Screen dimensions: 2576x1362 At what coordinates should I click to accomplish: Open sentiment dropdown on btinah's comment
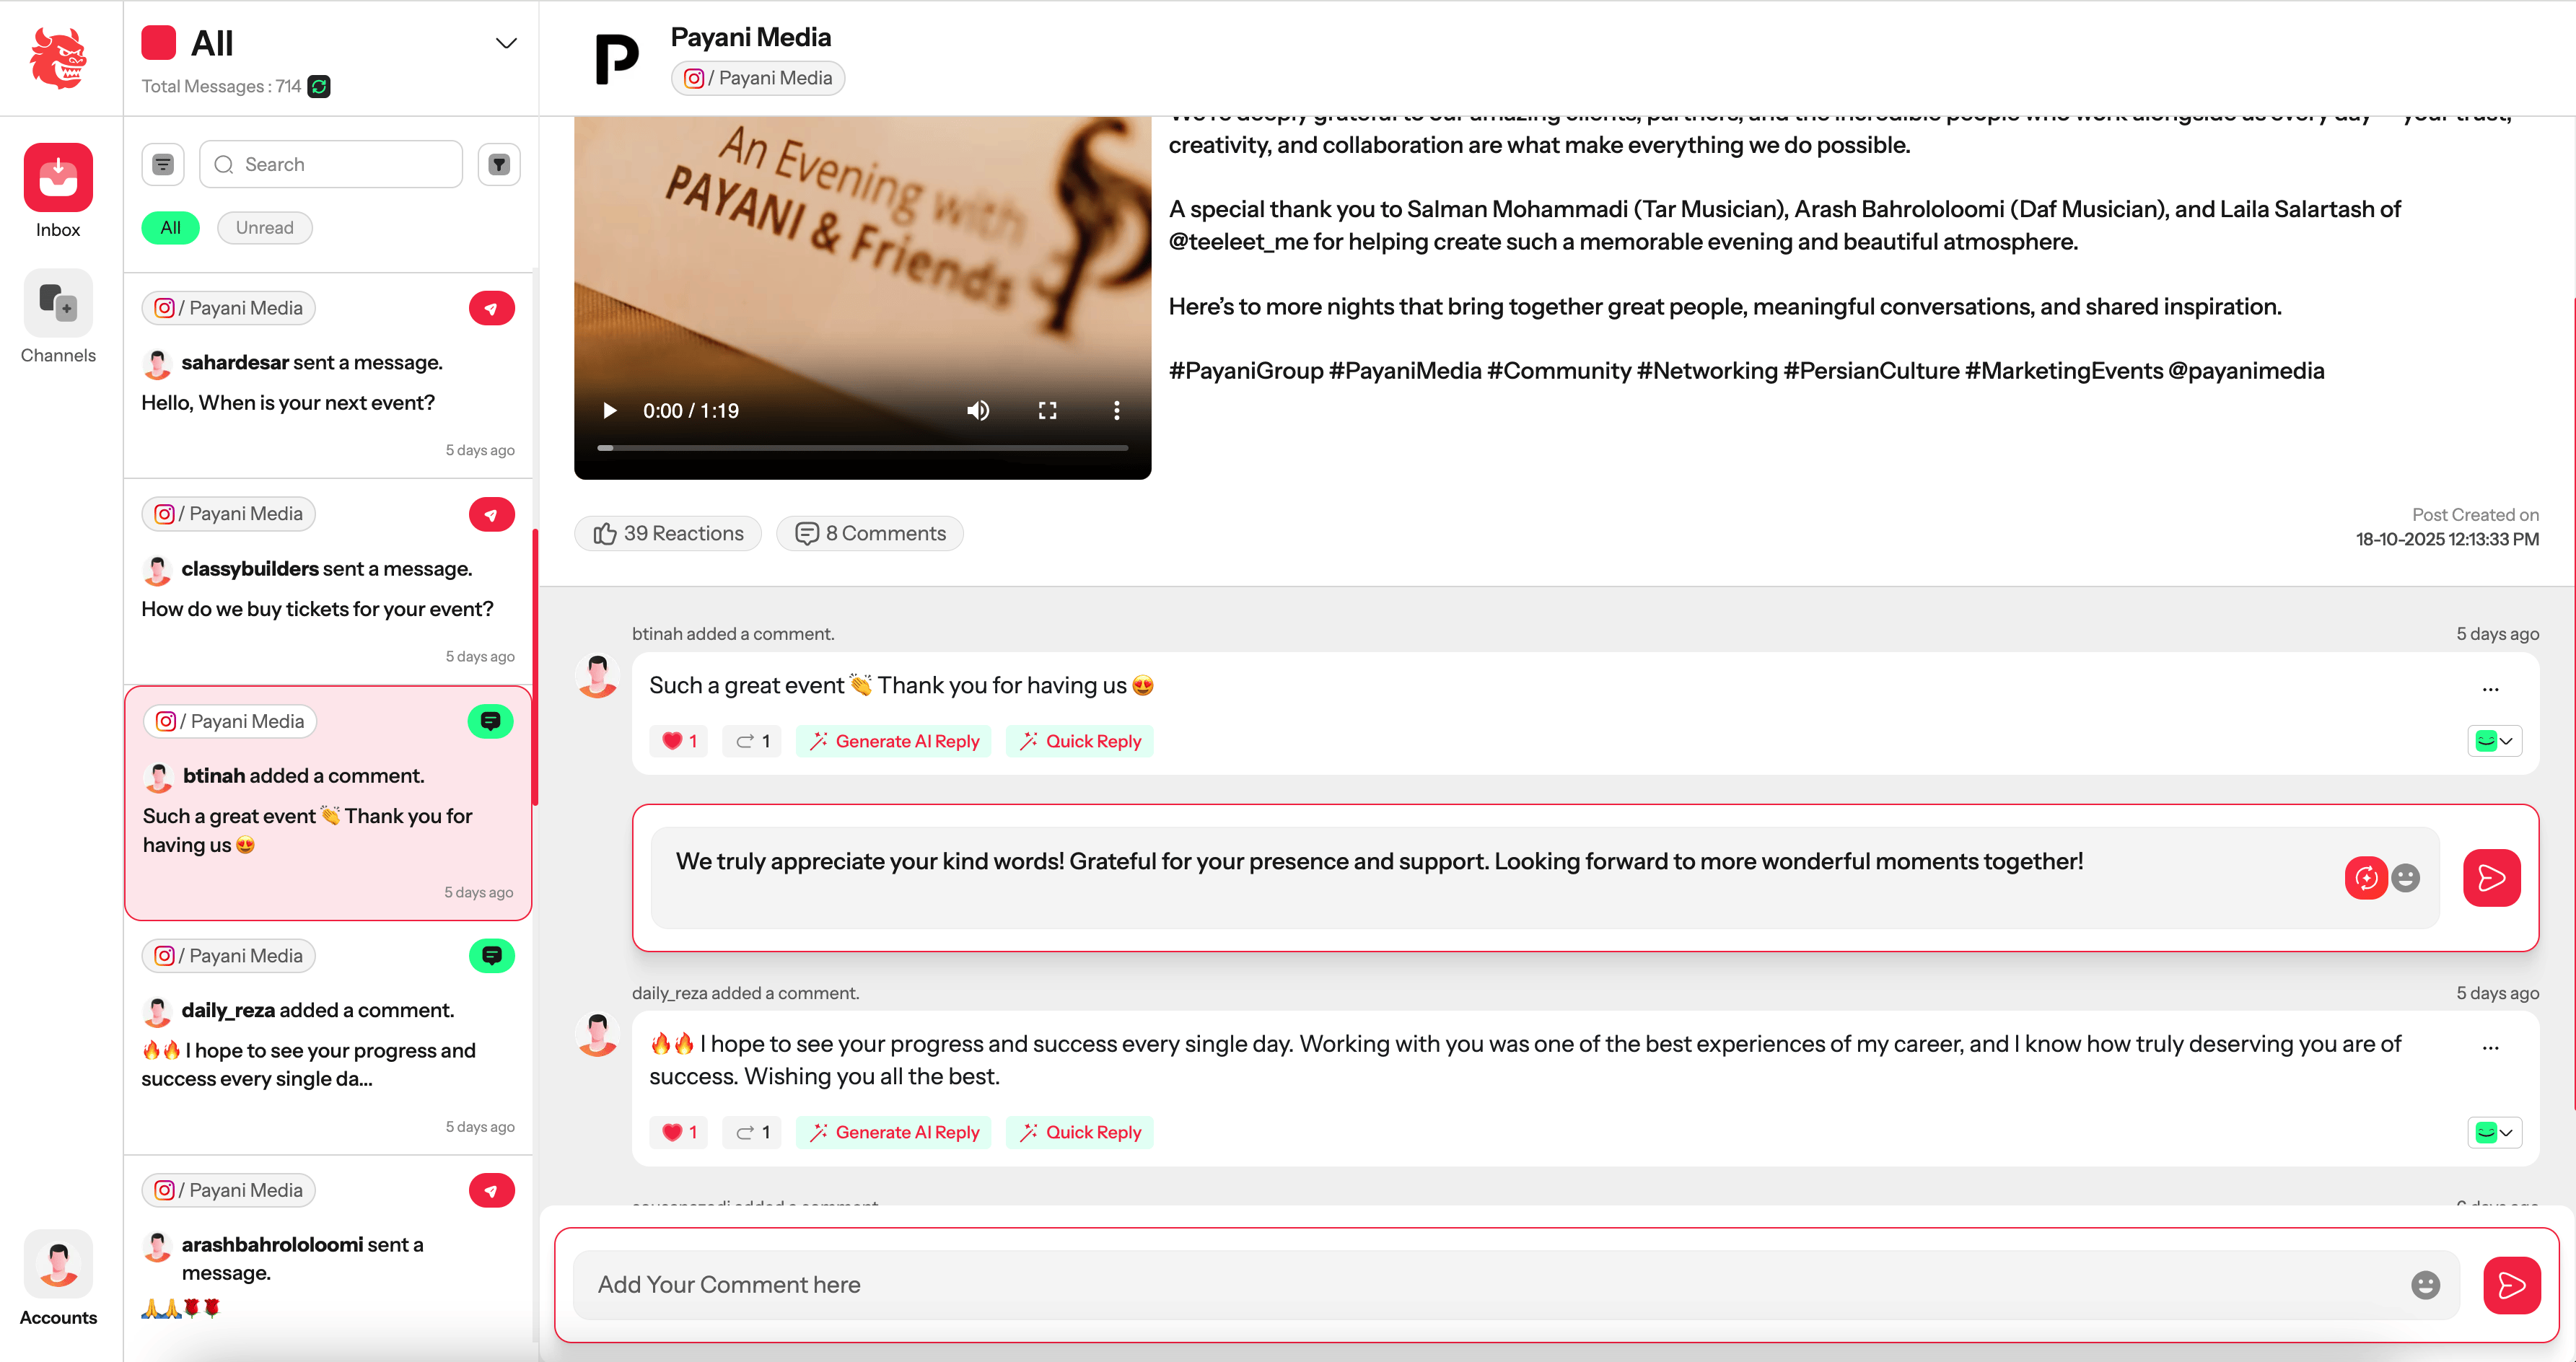point(2495,741)
